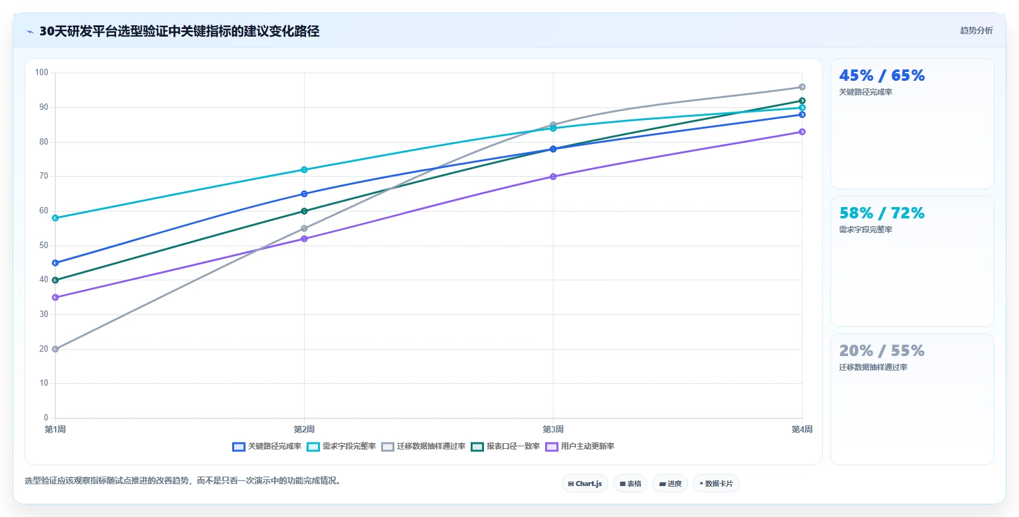Click the 需求字段完整率 point at 第1周 (58)
This screenshot has height=517, width=1019.
click(x=56, y=218)
